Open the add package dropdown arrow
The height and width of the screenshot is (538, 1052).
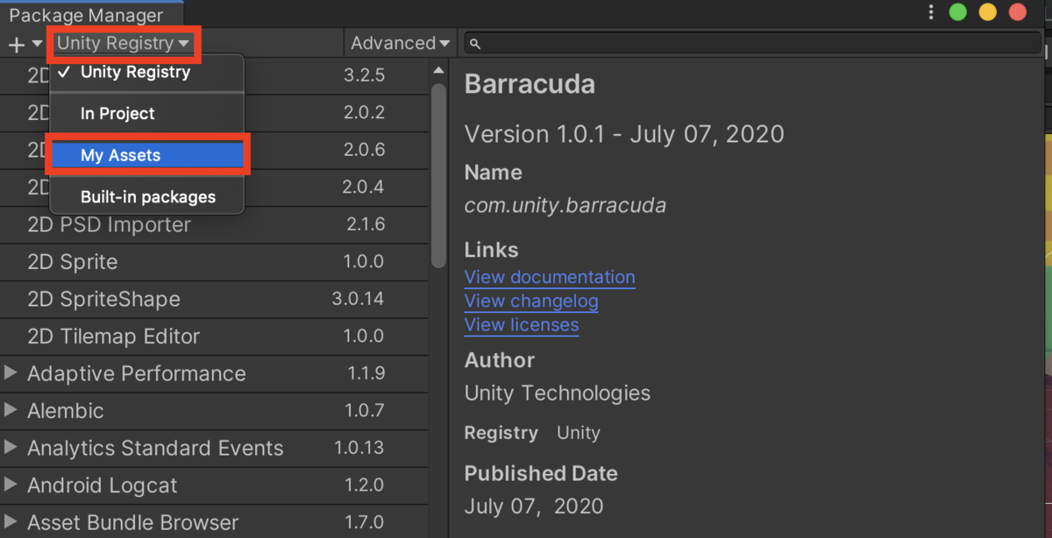[37, 44]
